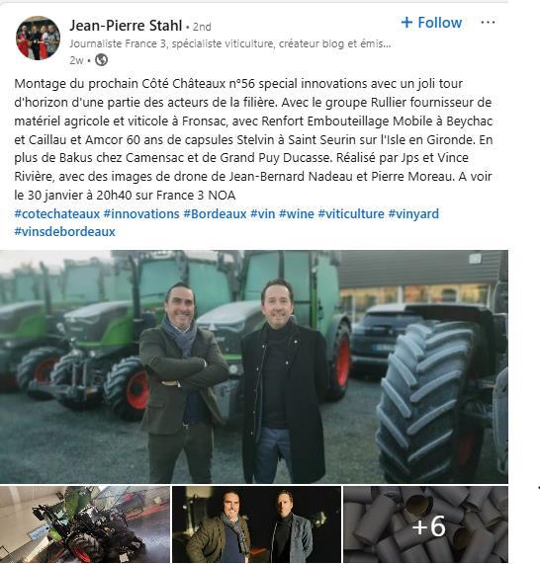The width and height of the screenshot is (540, 564).
Task: Open the #cotechateaux hashtag
Action: (57, 213)
